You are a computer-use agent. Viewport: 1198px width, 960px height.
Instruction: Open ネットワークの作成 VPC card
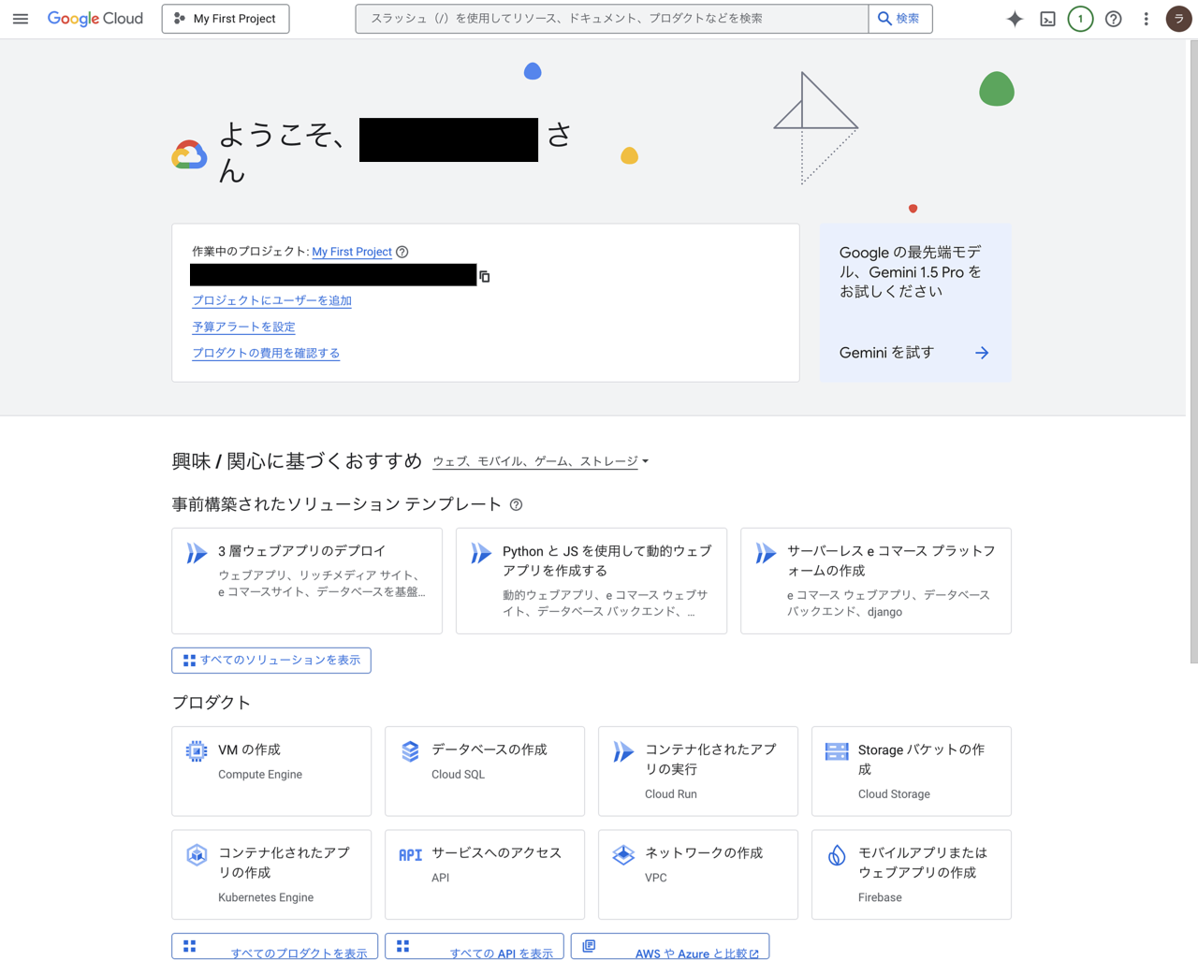698,874
